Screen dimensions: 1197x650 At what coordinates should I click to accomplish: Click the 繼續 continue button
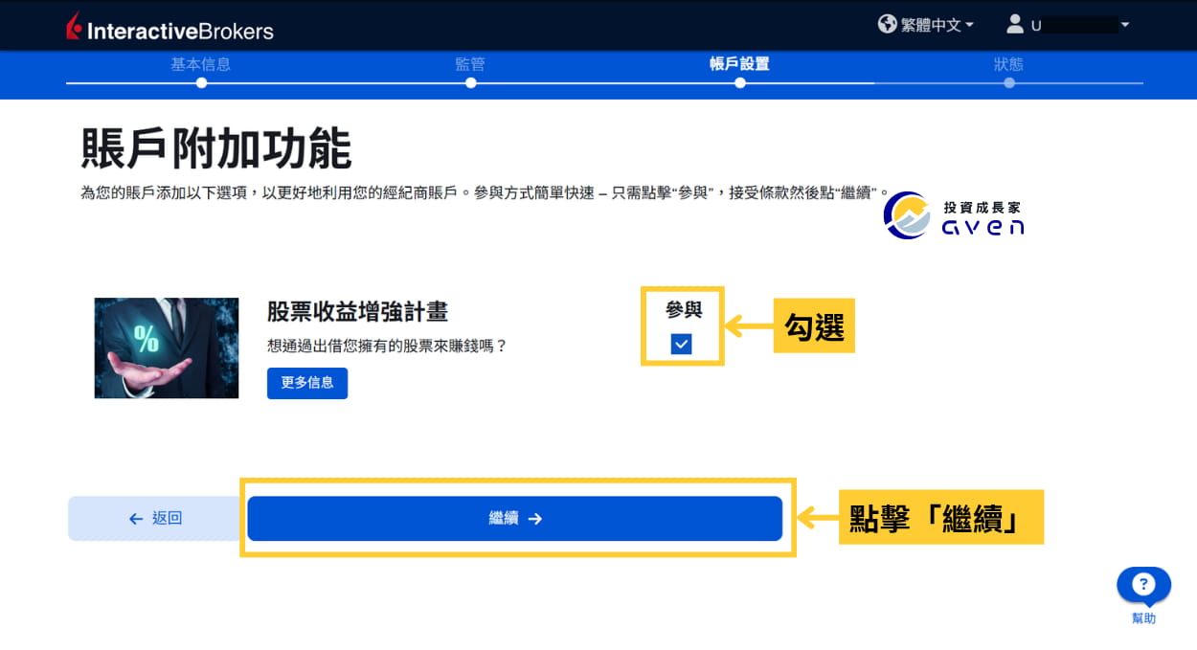click(515, 518)
